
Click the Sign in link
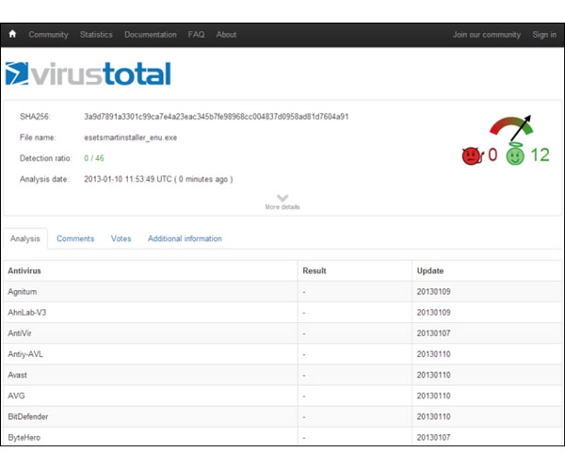(544, 35)
